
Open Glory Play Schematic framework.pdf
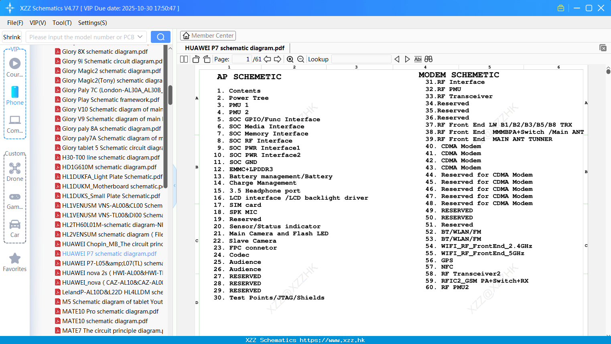point(111,99)
